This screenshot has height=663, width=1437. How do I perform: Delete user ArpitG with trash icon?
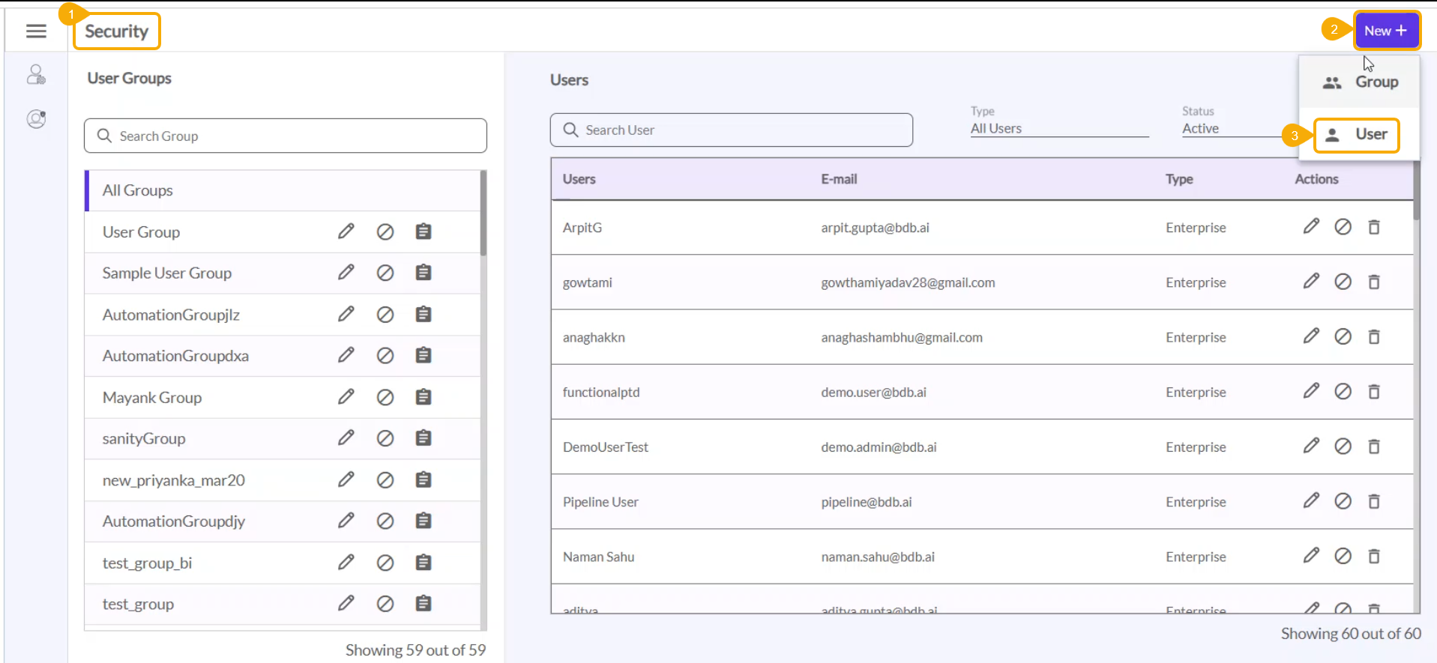[x=1374, y=227]
